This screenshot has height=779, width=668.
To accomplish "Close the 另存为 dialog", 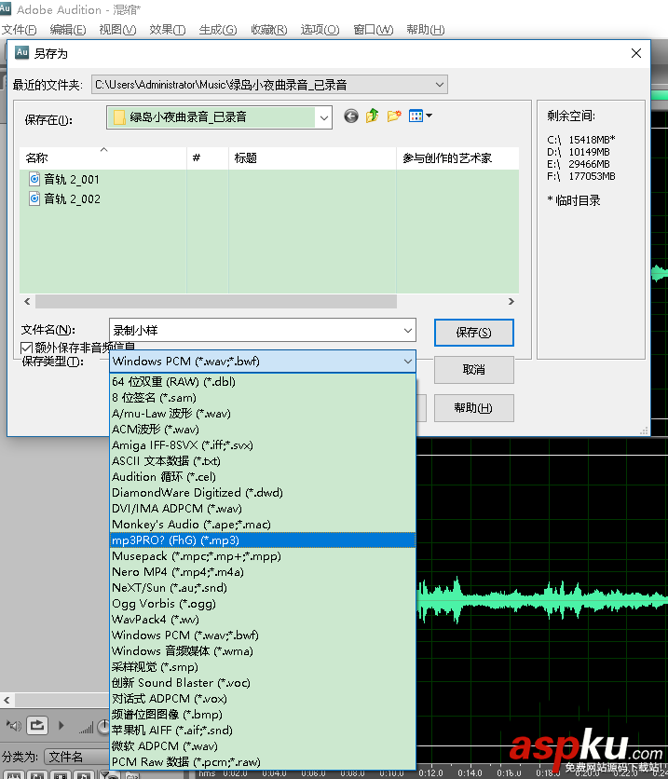I will click(x=636, y=53).
